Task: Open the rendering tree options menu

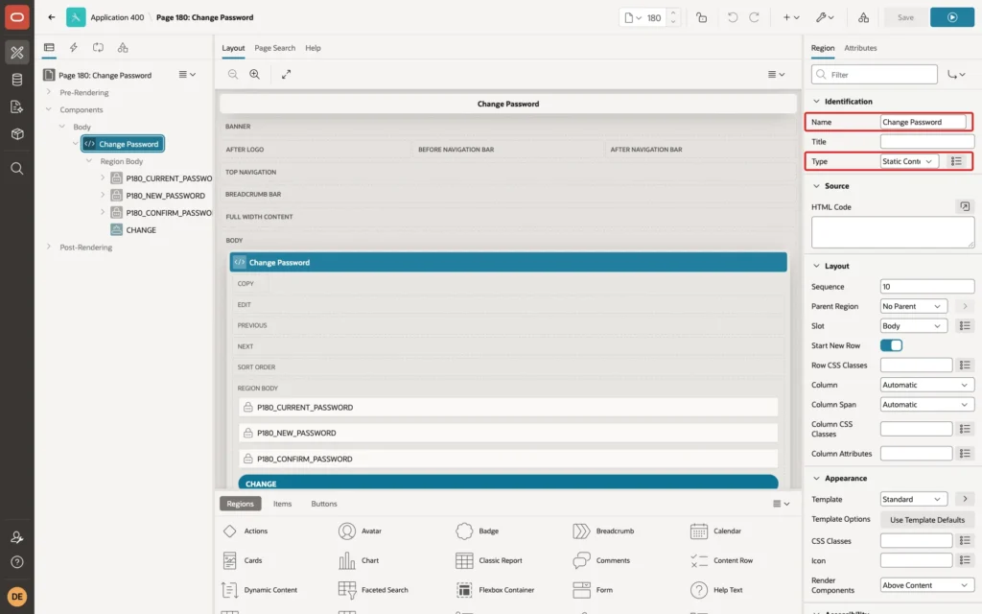Action: (187, 75)
